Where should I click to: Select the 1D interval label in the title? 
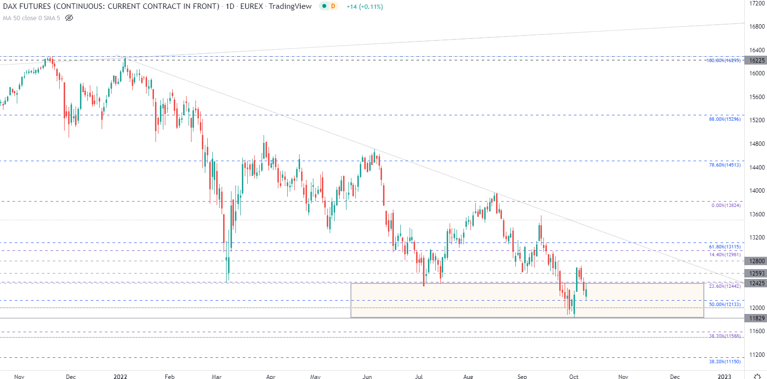coord(229,6)
